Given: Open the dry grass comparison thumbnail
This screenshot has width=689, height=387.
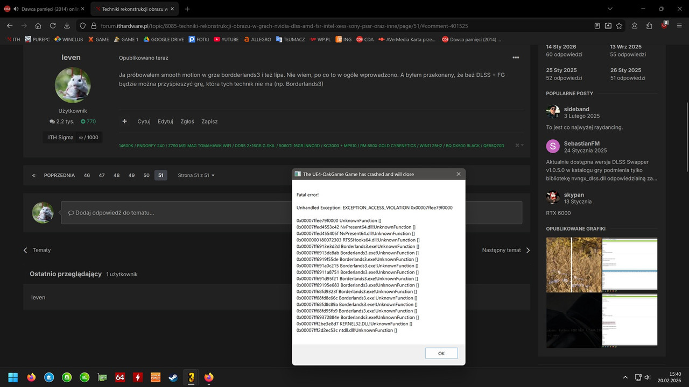Looking at the screenshot, I should click(x=574, y=265).
